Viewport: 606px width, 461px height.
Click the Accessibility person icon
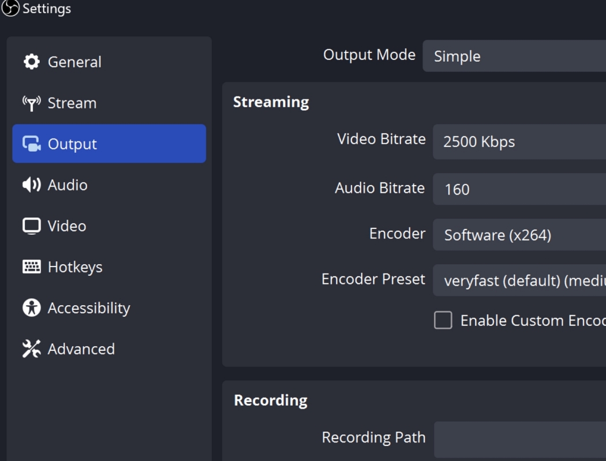click(31, 308)
